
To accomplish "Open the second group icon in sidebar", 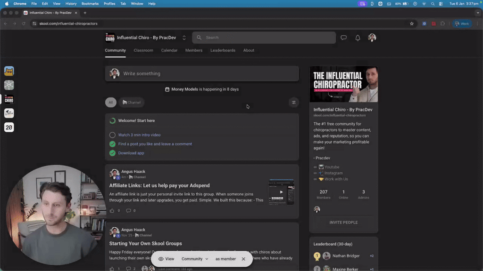I will [9, 85].
